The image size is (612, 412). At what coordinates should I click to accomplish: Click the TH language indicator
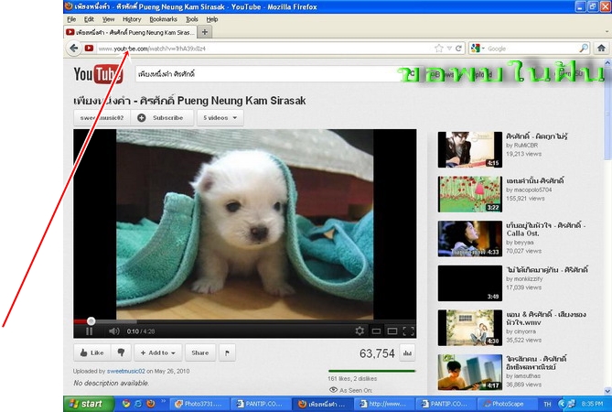click(x=547, y=404)
